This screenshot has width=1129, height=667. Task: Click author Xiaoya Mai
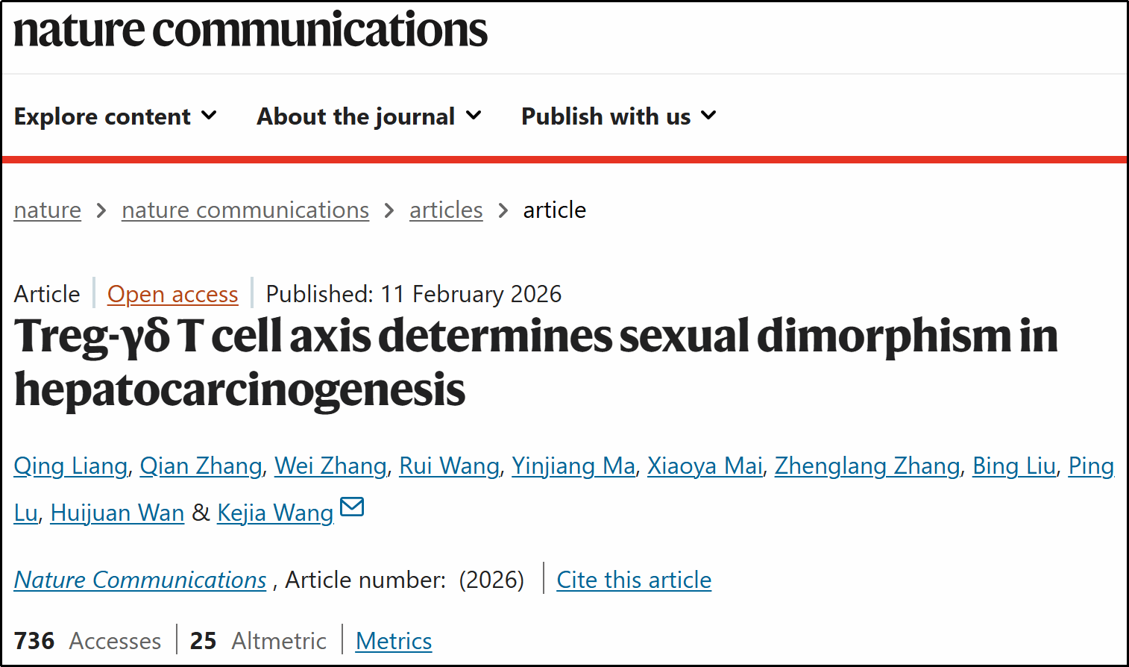tap(705, 466)
